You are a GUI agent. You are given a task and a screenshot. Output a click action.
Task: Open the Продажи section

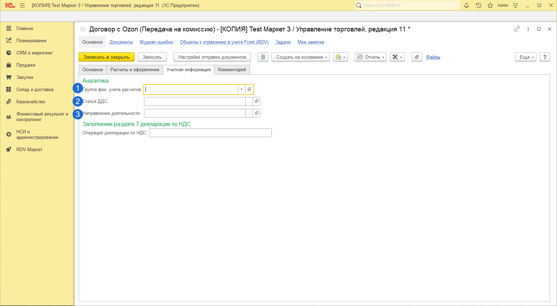click(37, 65)
